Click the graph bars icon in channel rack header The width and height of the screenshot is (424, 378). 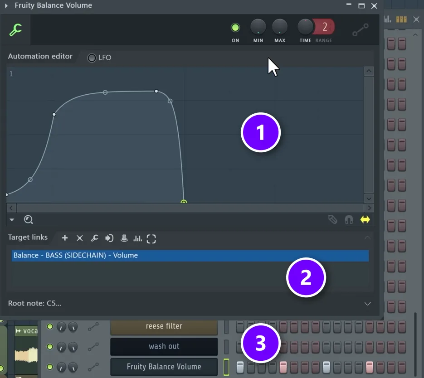click(387, 19)
